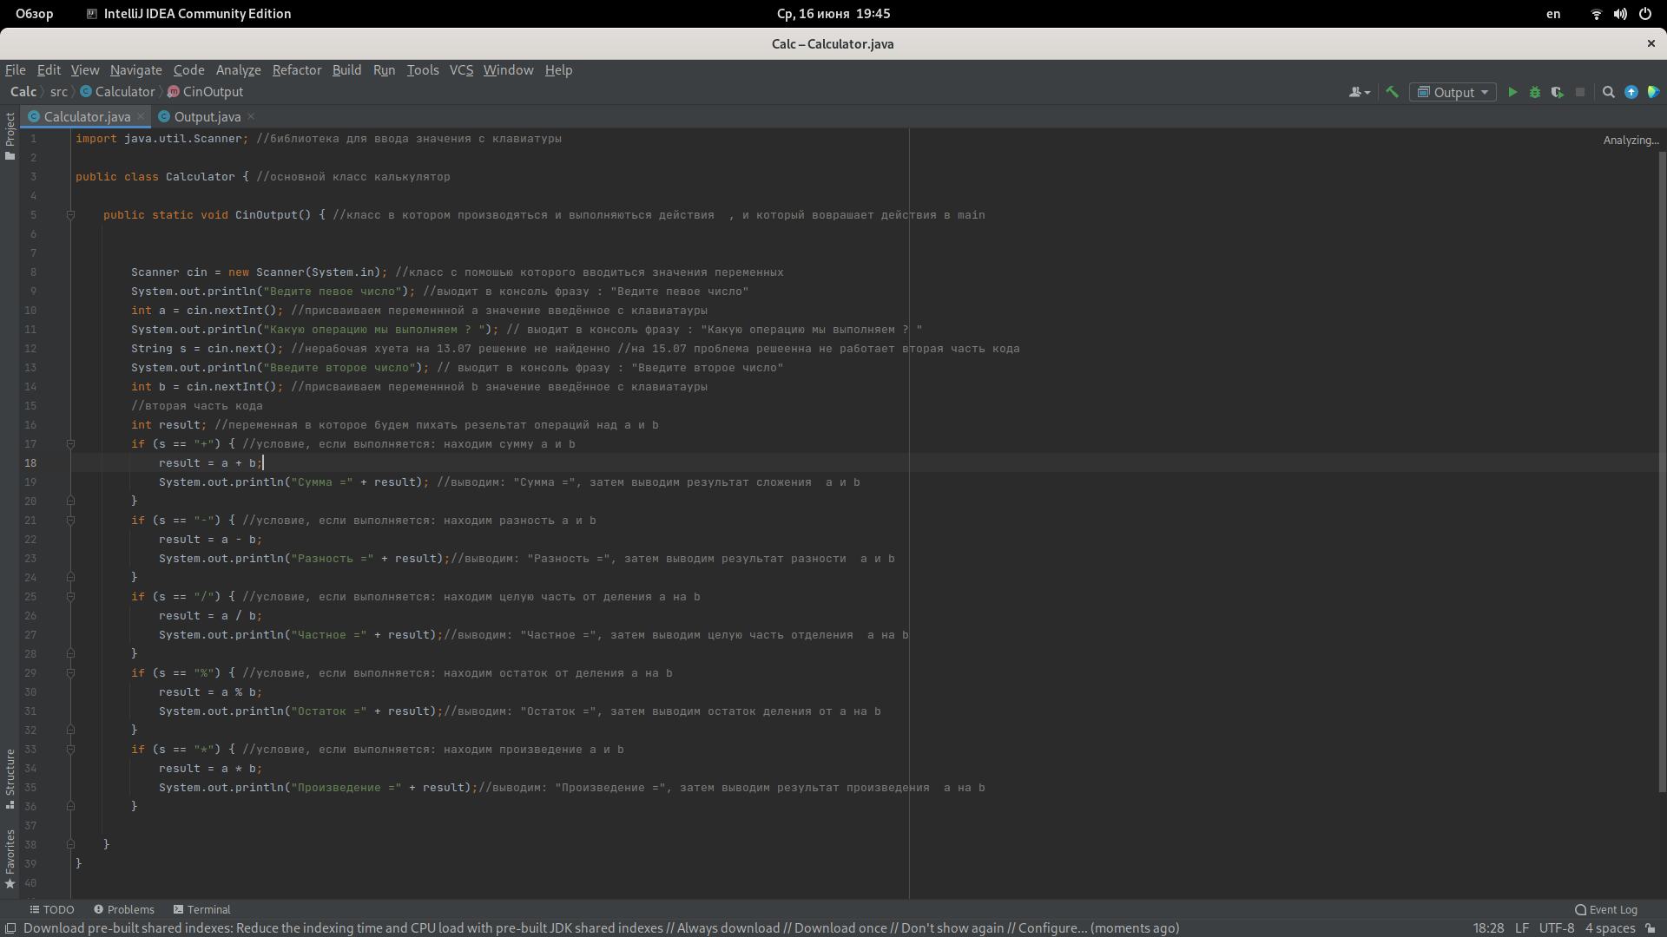Switch to the Output.java tab
Screen dimensions: 1667x937
207,116
